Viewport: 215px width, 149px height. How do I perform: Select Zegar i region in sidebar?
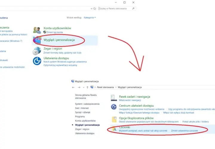coord(82,129)
